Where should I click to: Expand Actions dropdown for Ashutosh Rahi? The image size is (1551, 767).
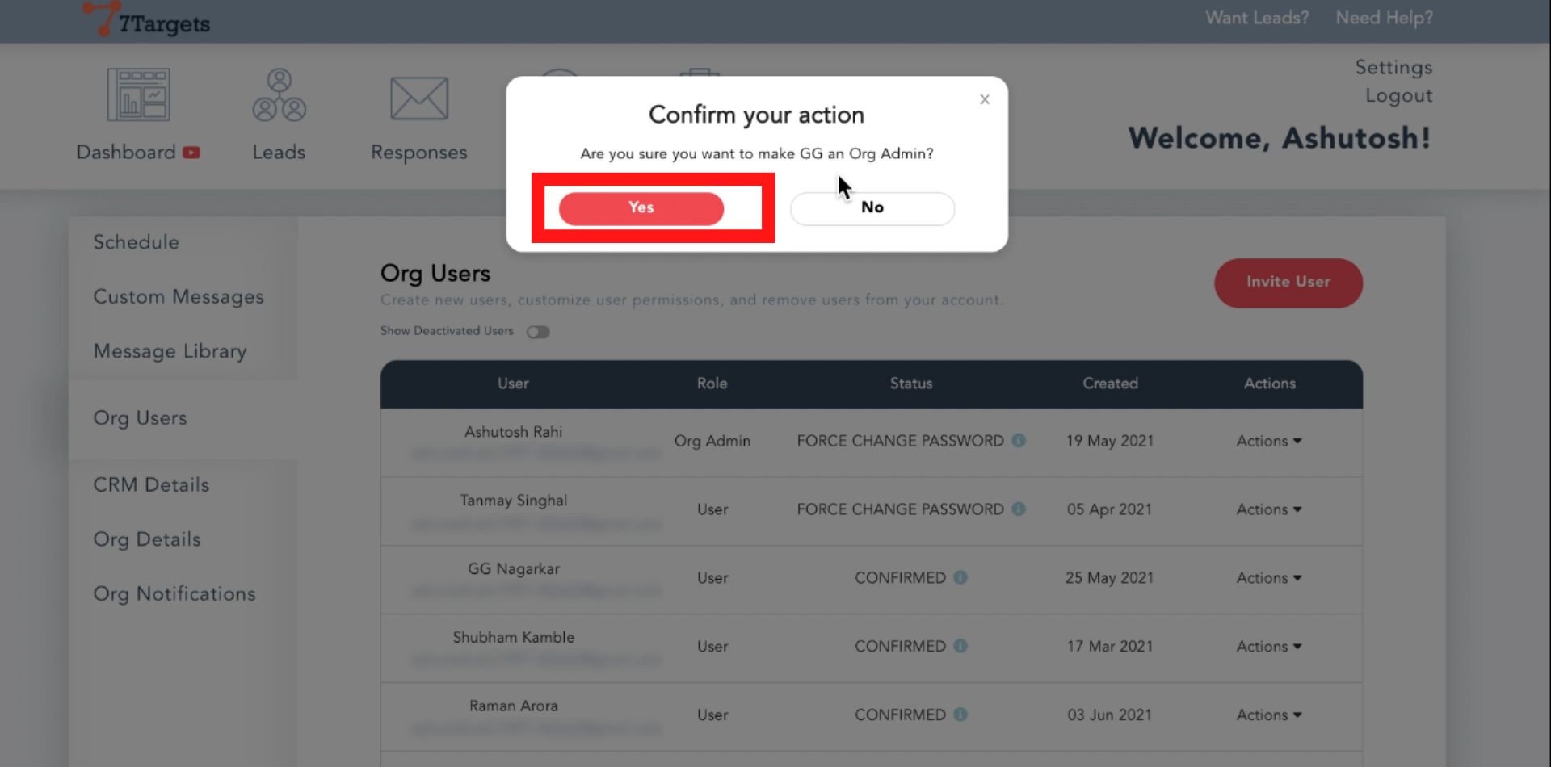1268,441
